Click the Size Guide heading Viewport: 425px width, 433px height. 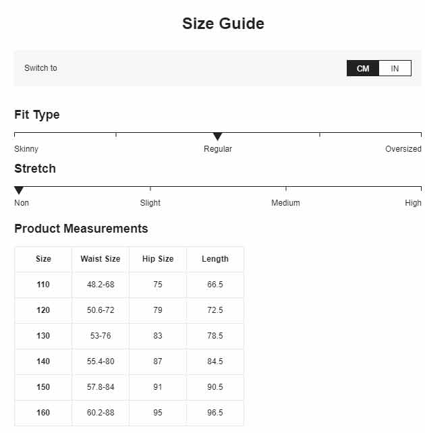pyautogui.click(x=223, y=24)
